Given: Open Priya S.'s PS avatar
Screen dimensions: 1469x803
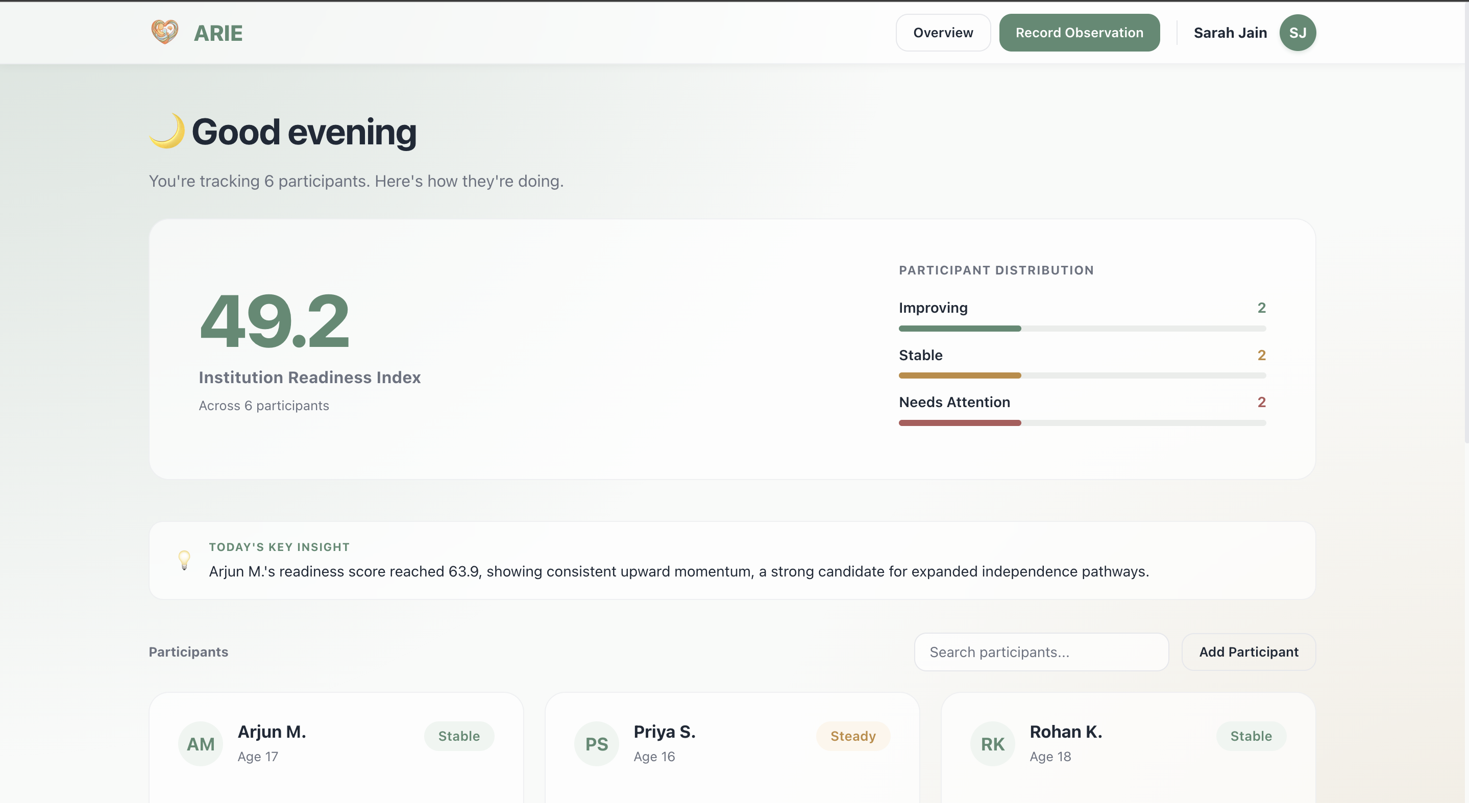Looking at the screenshot, I should 597,744.
